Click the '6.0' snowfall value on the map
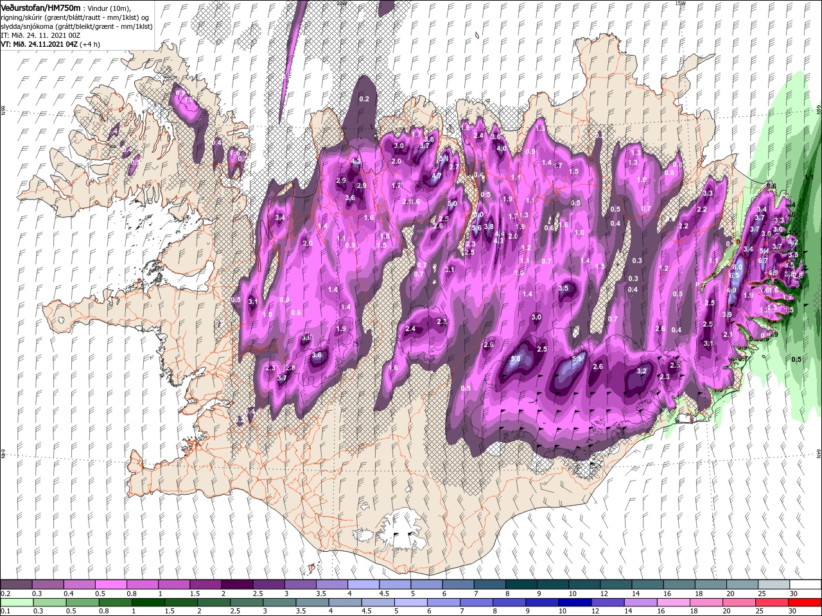The height and width of the screenshot is (616, 822). (x=737, y=267)
